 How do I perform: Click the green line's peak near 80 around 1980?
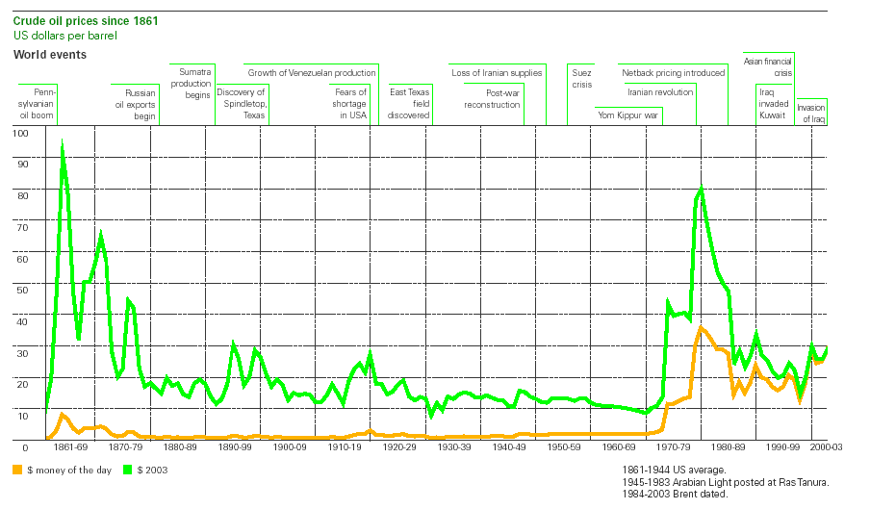click(x=702, y=189)
